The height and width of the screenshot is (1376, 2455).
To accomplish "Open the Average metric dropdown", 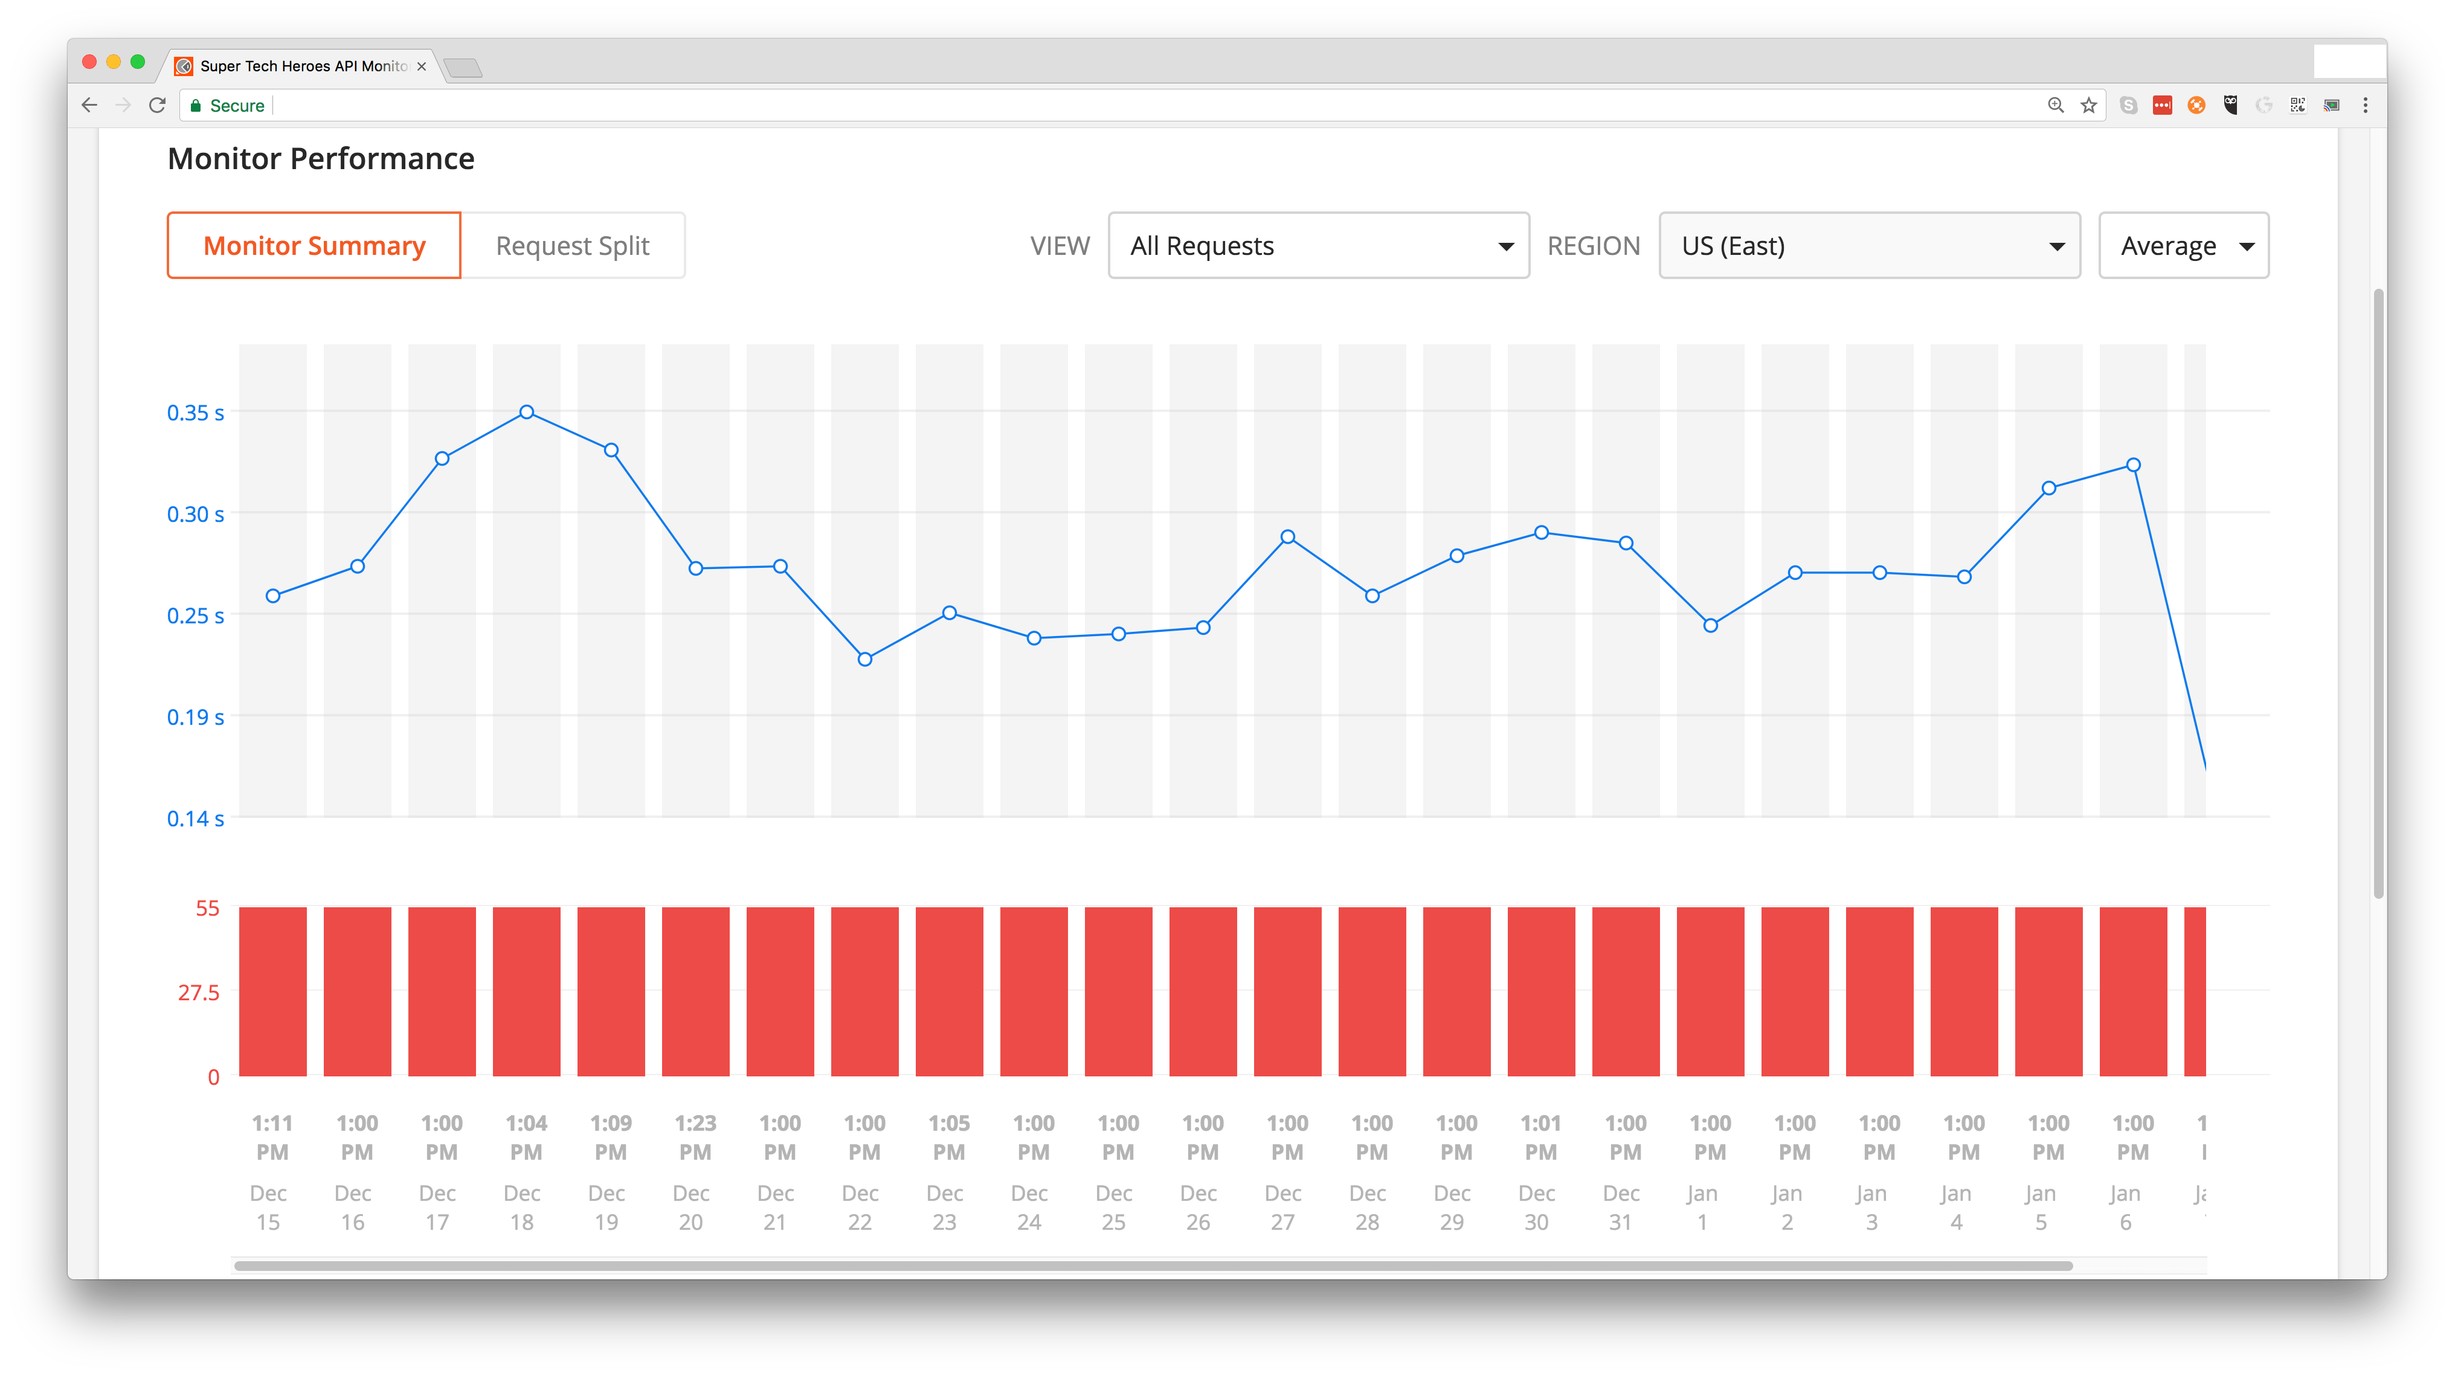I will pyautogui.click(x=2183, y=246).
